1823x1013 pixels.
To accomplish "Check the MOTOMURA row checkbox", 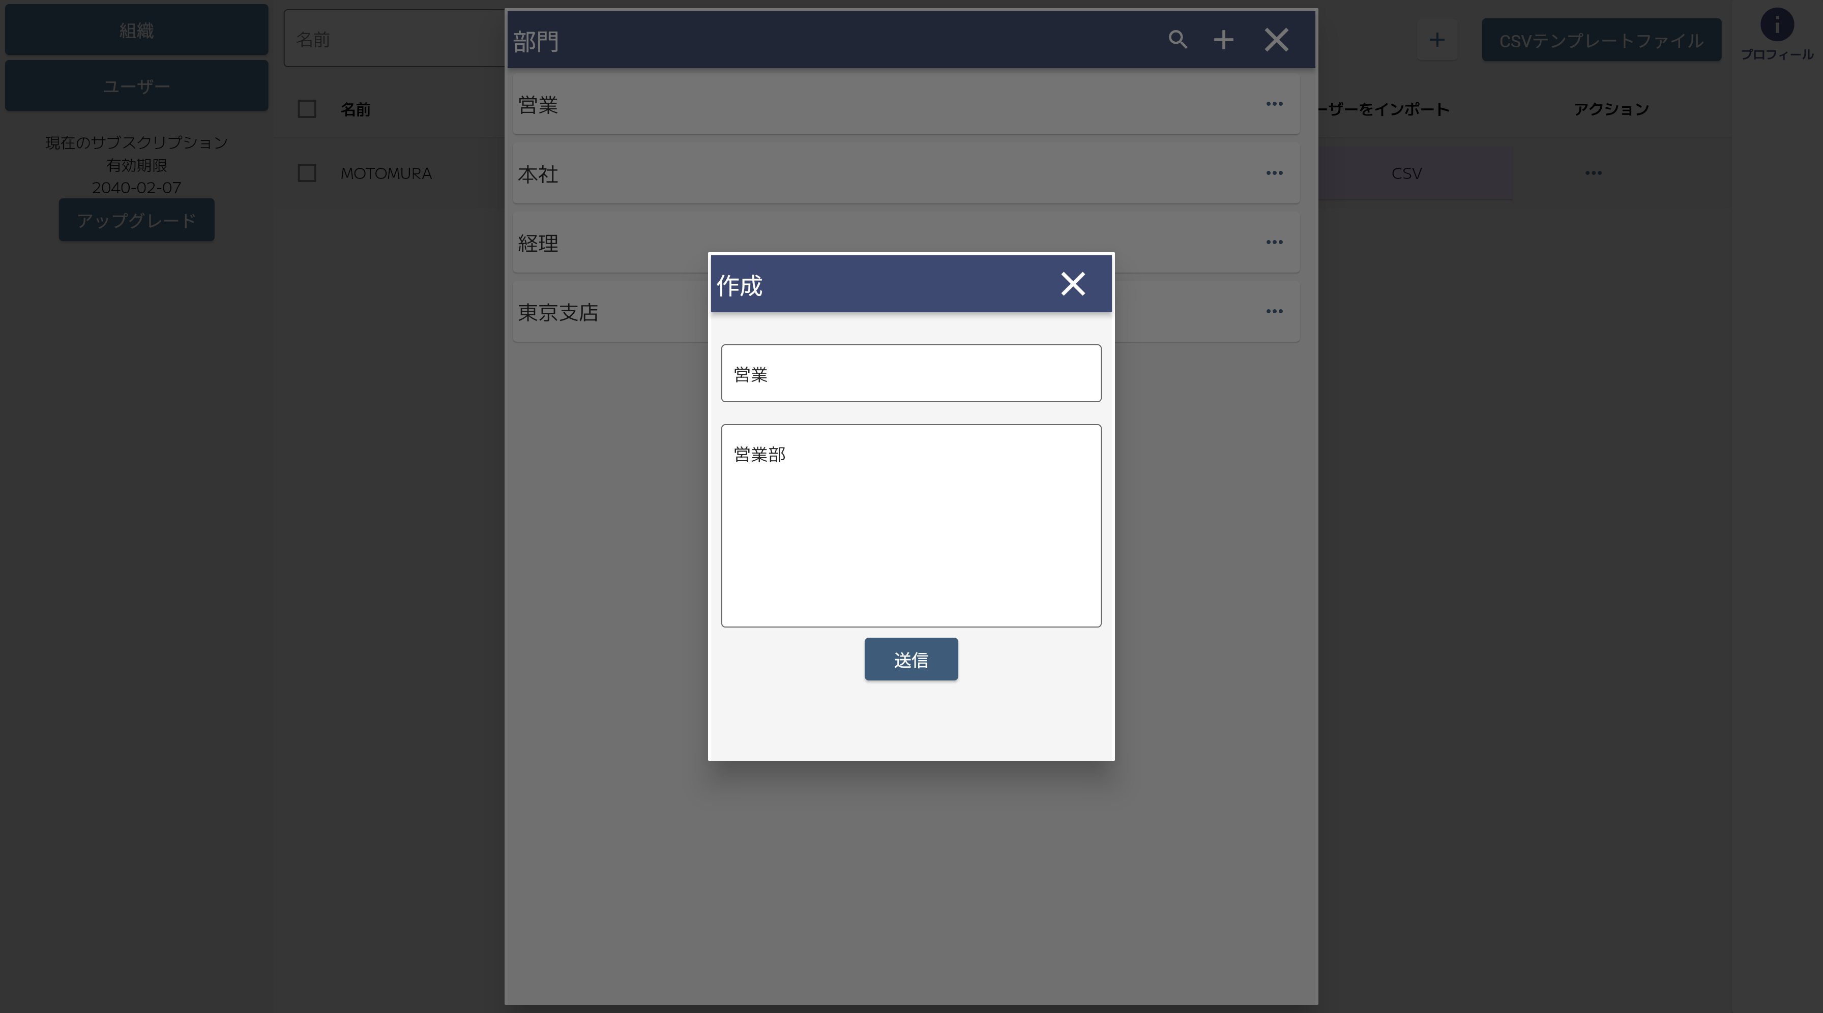I will 306,173.
